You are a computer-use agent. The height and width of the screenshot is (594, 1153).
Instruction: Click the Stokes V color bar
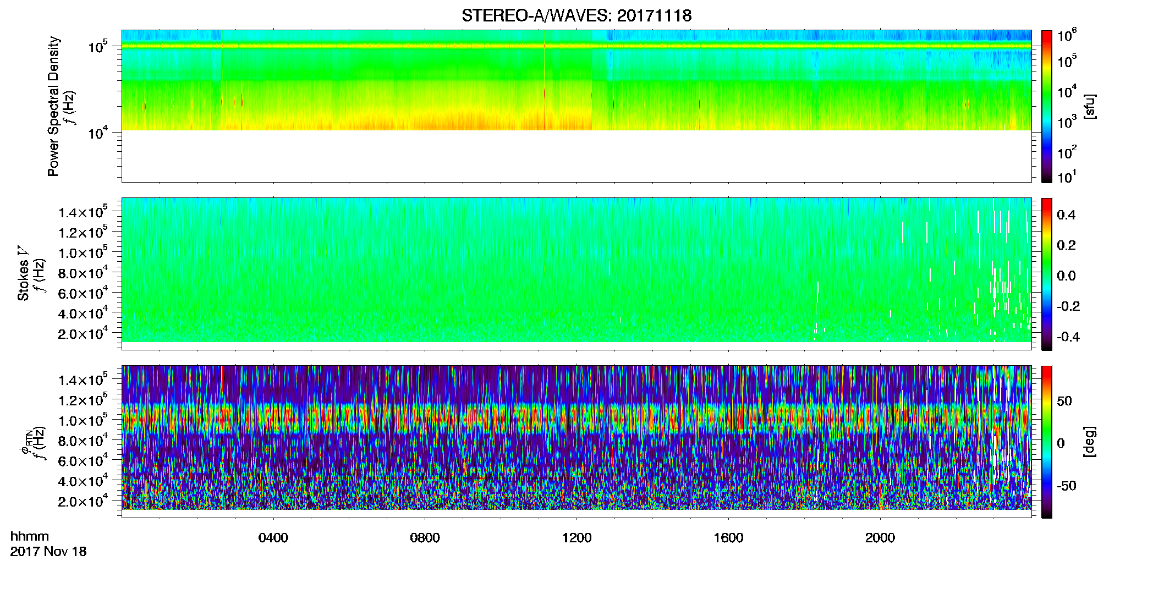click(x=1047, y=274)
